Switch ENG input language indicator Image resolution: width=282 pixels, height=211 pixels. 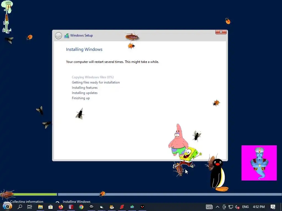tap(245, 207)
